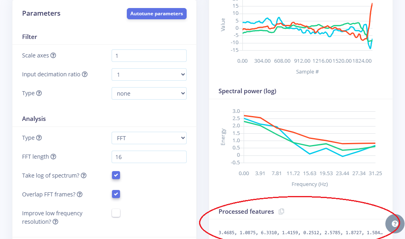Copy the Processed features to clipboard
The image size is (405, 239).
pos(281,211)
